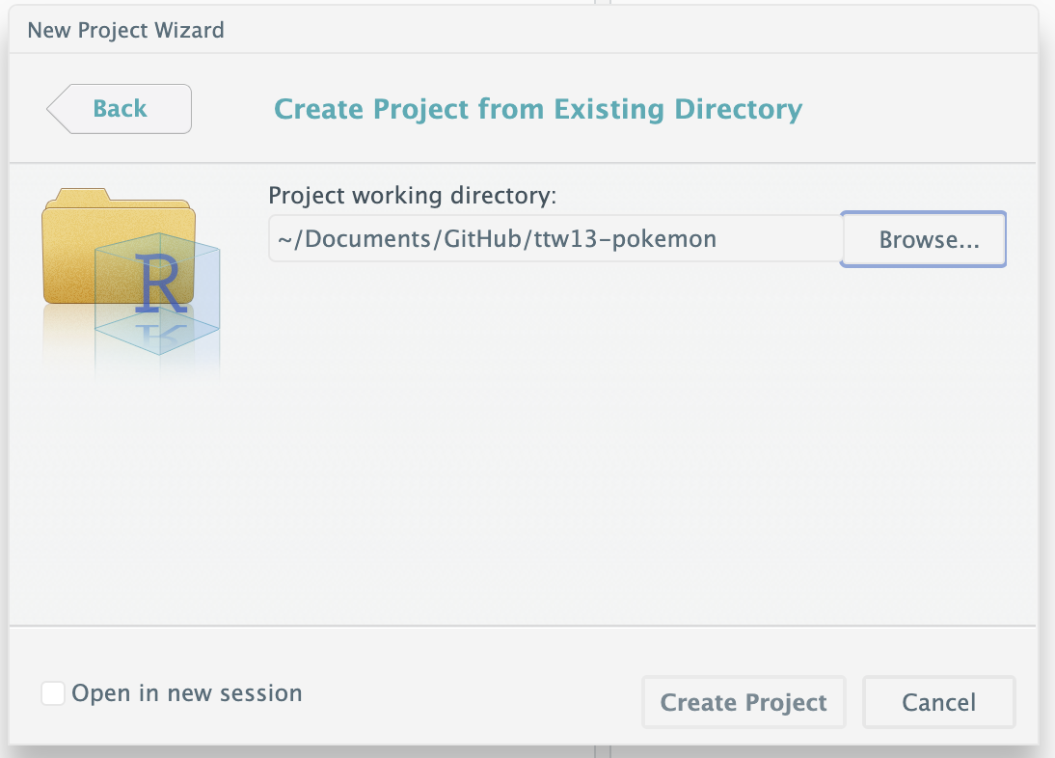The image size is (1055, 758).
Task: Go back to the previous wizard page
Action: click(120, 109)
